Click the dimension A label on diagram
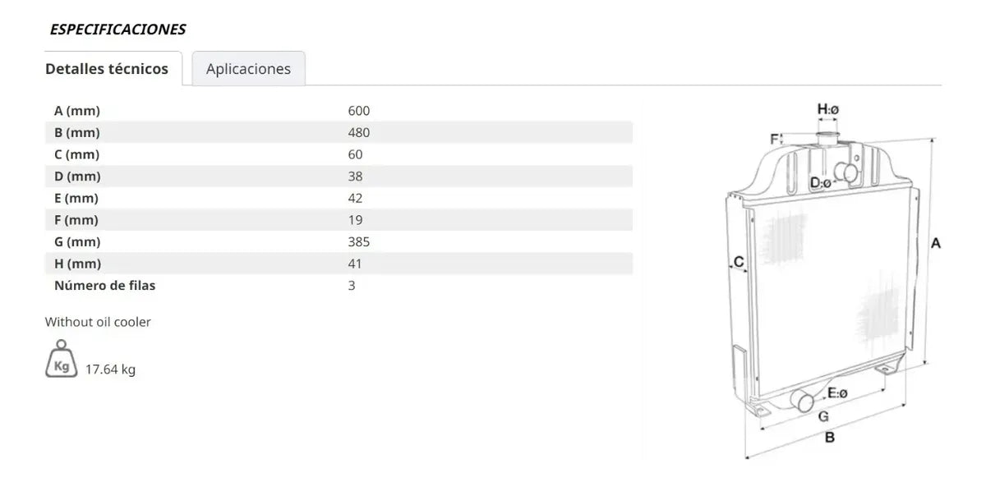Image resolution: width=986 pixels, height=482 pixels. (x=935, y=243)
